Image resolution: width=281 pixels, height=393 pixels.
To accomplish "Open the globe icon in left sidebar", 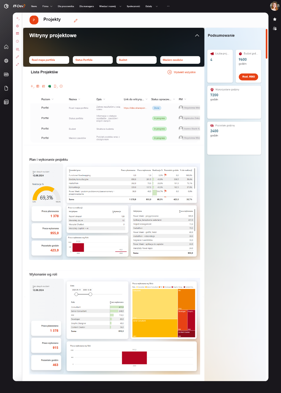I will [x=6, y=61].
